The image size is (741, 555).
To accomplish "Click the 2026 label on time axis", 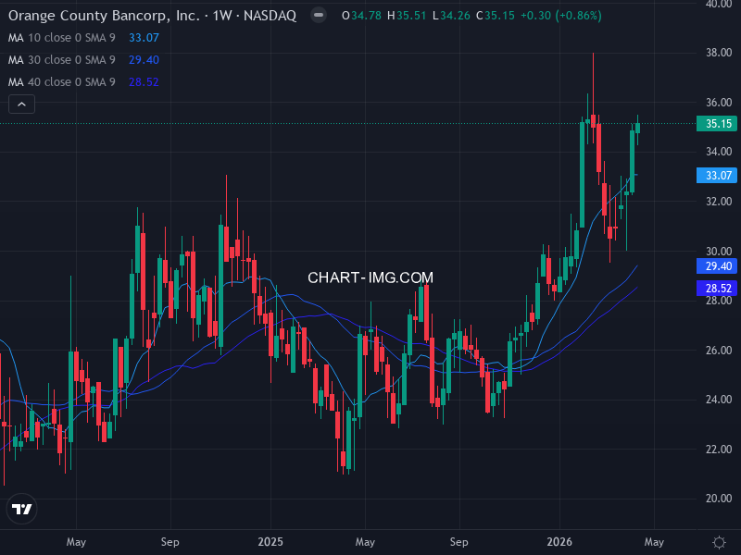I will [559, 542].
